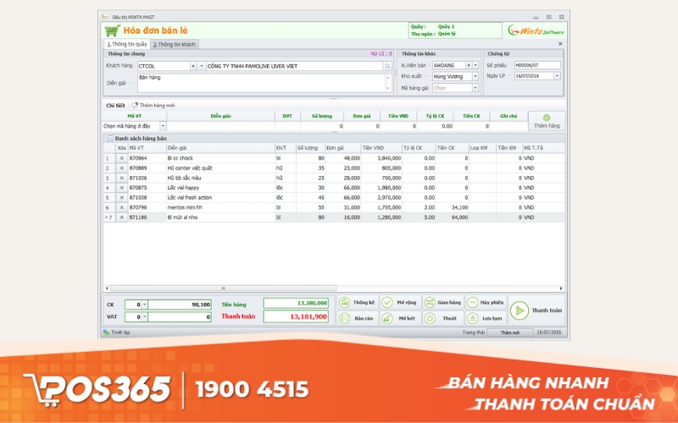678x423 pixels.
Task: Click the CK amount field showing 98,100
Action: click(180, 305)
